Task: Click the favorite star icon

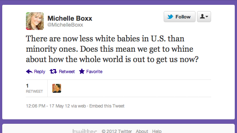Action: pyautogui.click(x=82, y=71)
